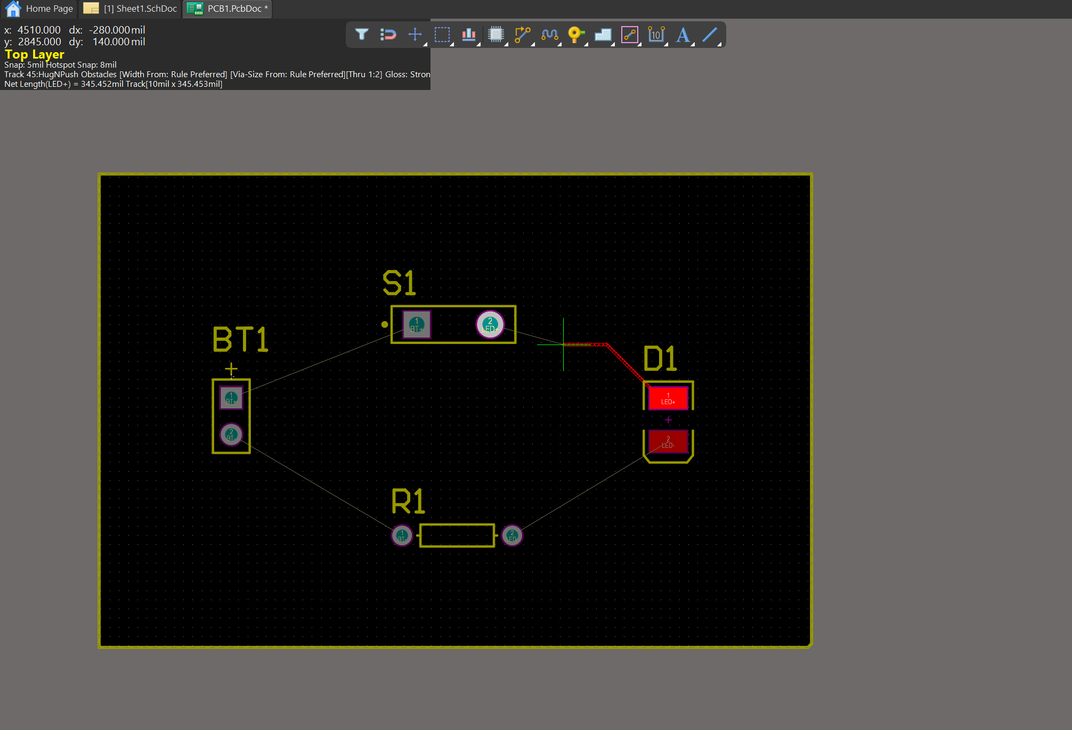Choose the Place String text tool
The image size is (1072, 730).
click(683, 35)
